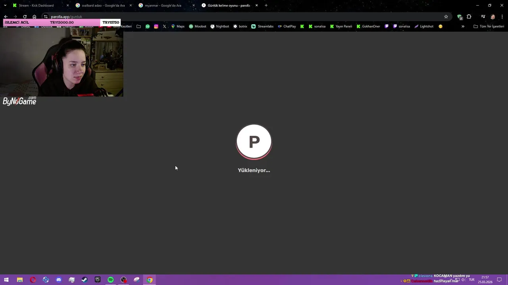This screenshot has height=285, width=508.
Task: Open the Windows Start menu
Action: click(6, 280)
